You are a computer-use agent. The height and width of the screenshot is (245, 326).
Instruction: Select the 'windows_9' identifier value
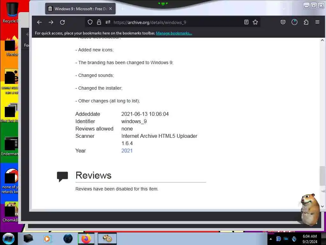click(134, 121)
